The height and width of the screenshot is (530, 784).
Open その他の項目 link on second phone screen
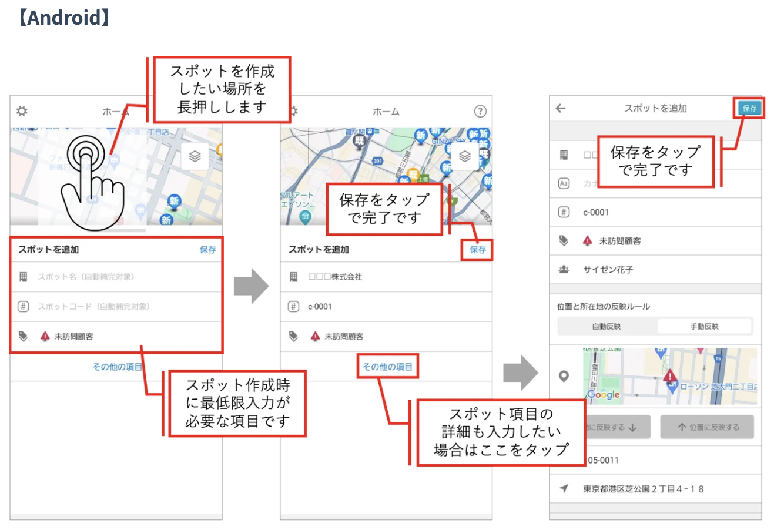(387, 367)
